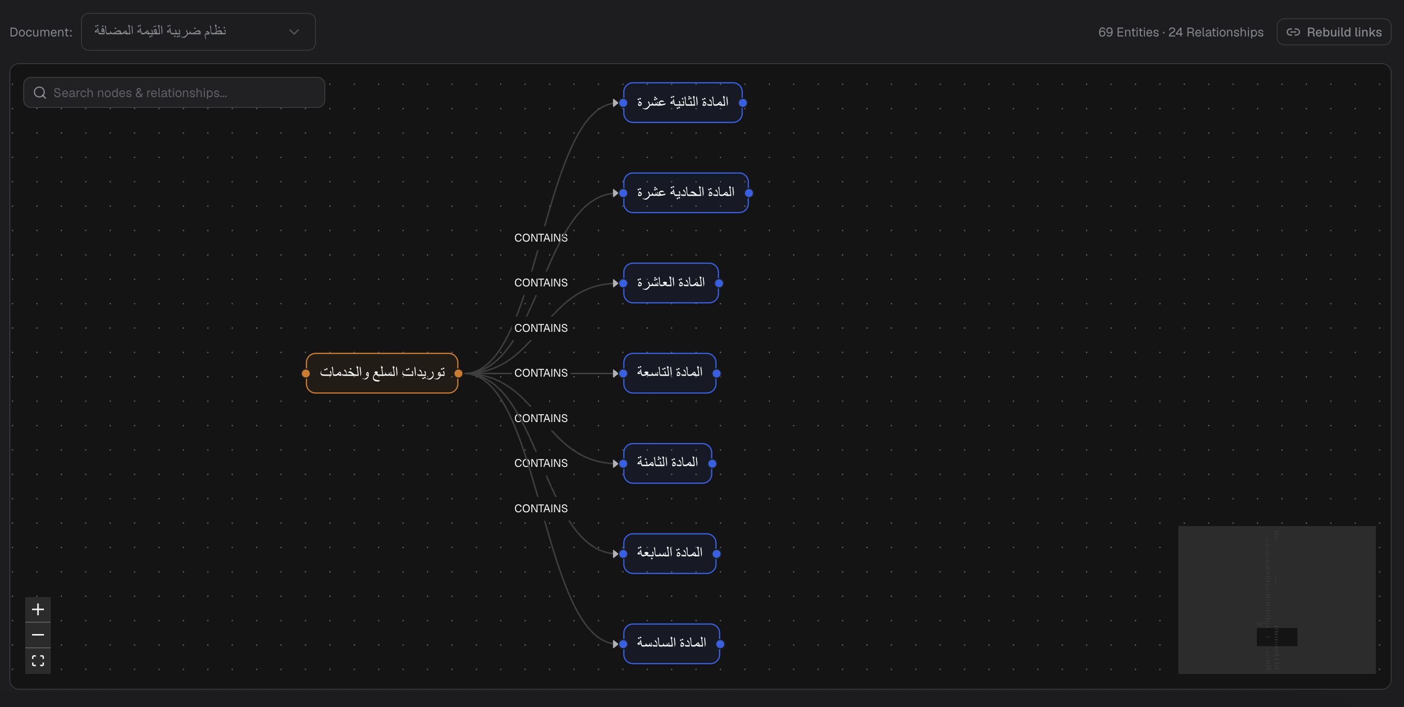
Task: Click the right orange handle of توريدات السلع والخدمات
Action: coord(458,373)
